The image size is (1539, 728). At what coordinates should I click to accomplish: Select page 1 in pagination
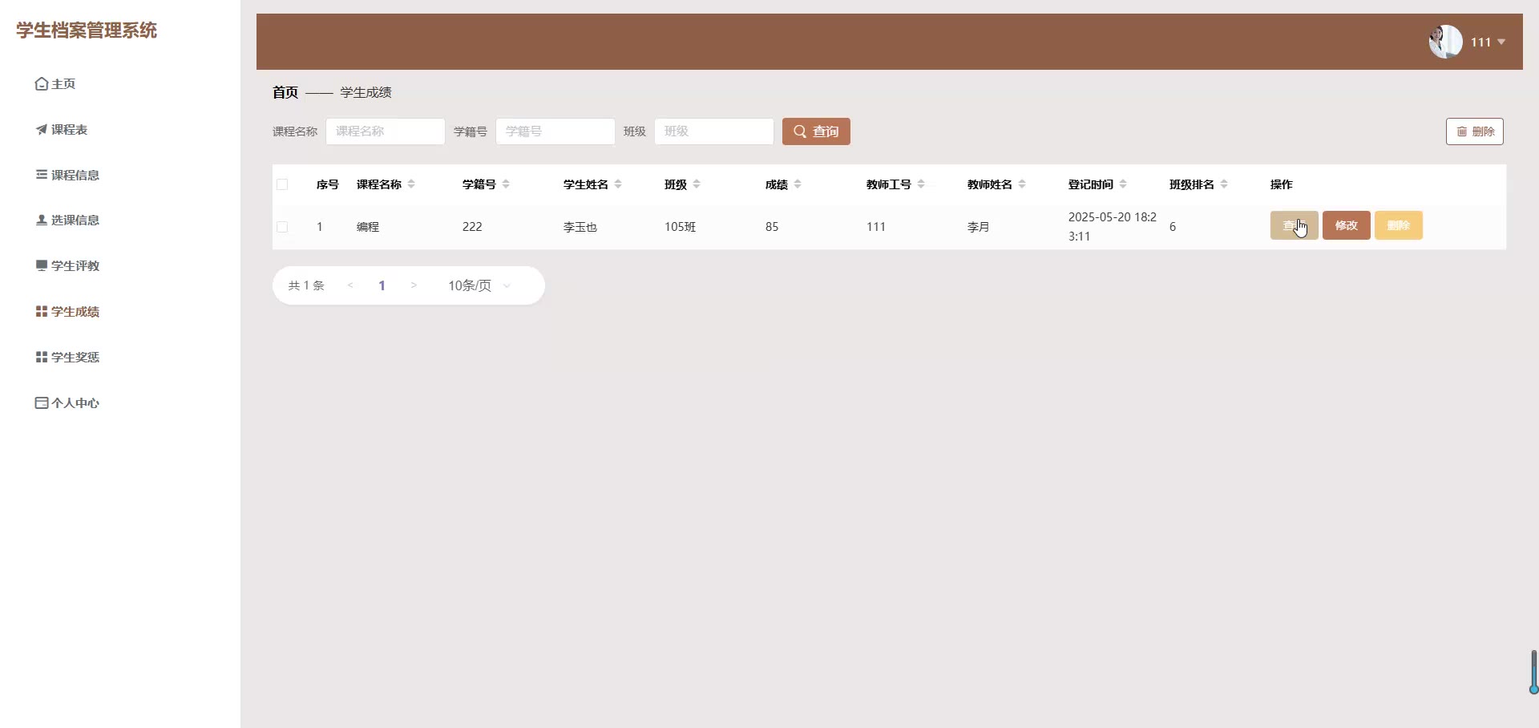tap(382, 285)
